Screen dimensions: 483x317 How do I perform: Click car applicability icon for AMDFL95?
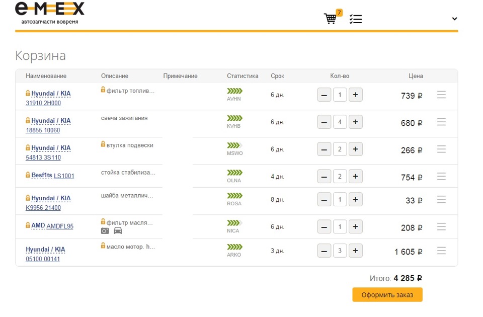pos(118,231)
